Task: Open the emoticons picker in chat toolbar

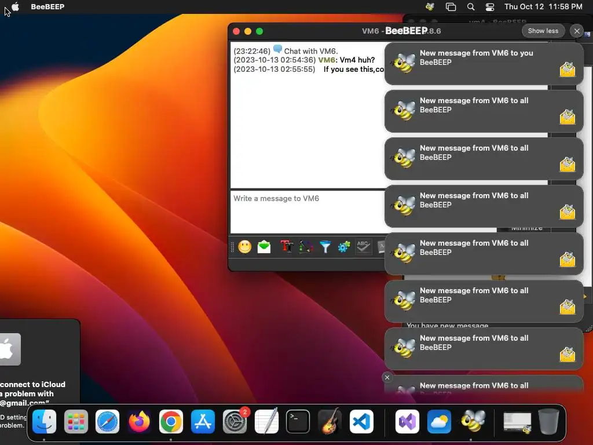Action: pyautogui.click(x=245, y=247)
